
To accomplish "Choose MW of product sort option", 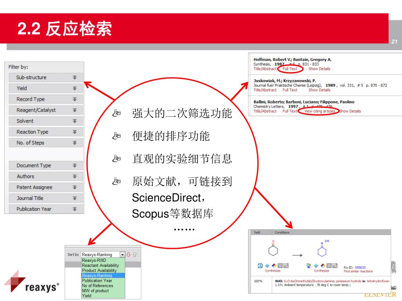I will (x=103, y=291).
